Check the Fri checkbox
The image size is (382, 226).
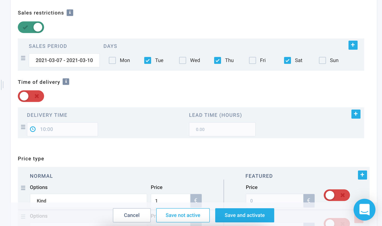click(253, 60)
